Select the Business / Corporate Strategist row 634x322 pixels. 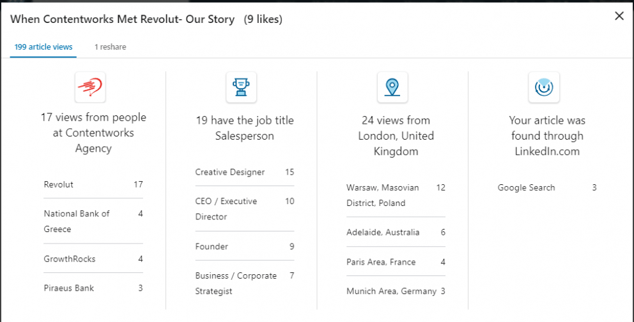pos(245,283)
